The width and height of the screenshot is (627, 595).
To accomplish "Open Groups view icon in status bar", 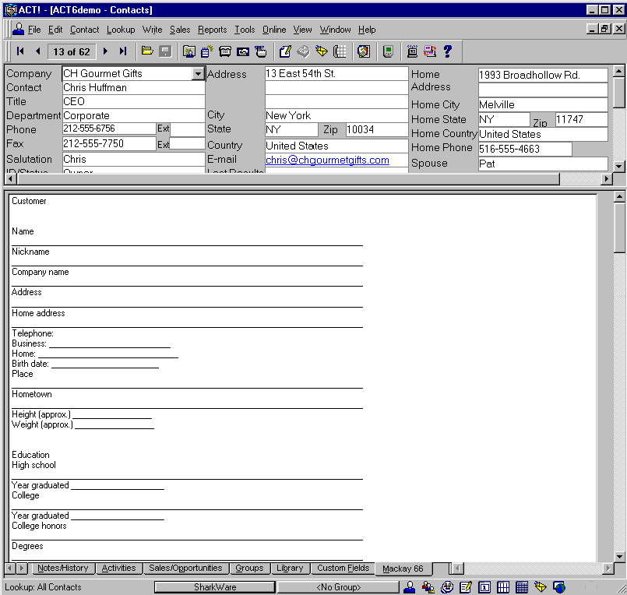I will [x=428, y=587].
